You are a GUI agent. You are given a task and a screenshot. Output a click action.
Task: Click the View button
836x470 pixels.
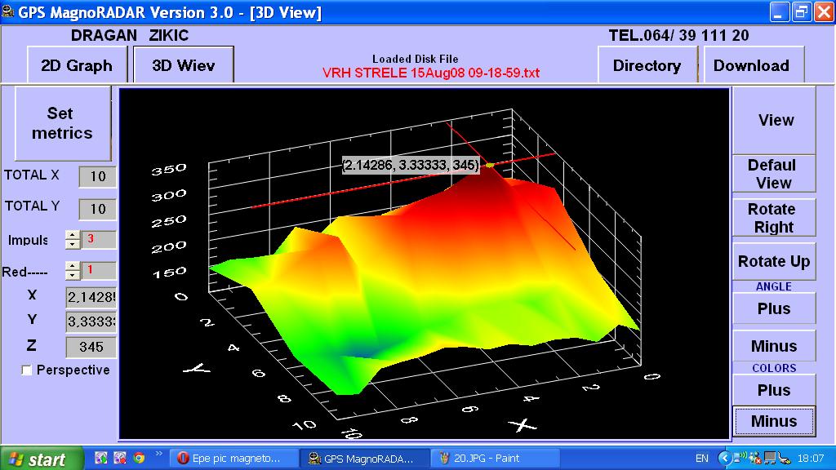774,121
